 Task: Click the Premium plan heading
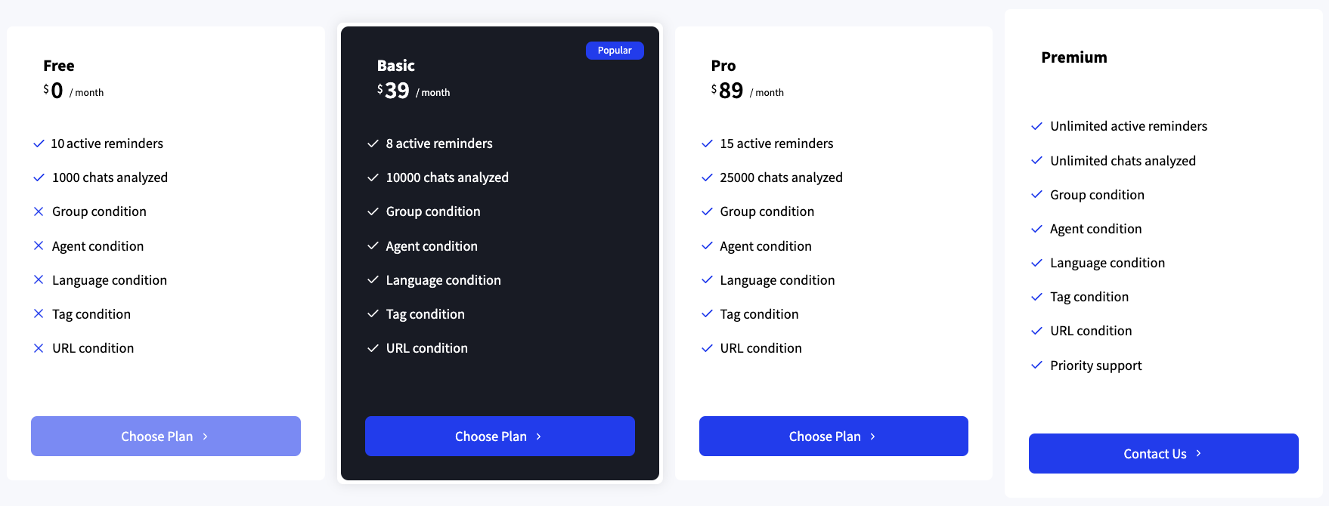1073,57
